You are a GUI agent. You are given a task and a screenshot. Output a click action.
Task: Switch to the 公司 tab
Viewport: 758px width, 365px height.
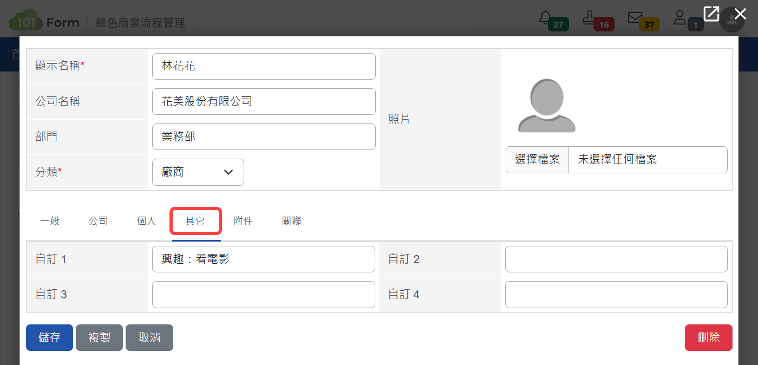click(x=99, y=221)
